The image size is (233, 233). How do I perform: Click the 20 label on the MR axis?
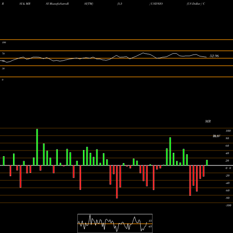[x=227, y=161]
